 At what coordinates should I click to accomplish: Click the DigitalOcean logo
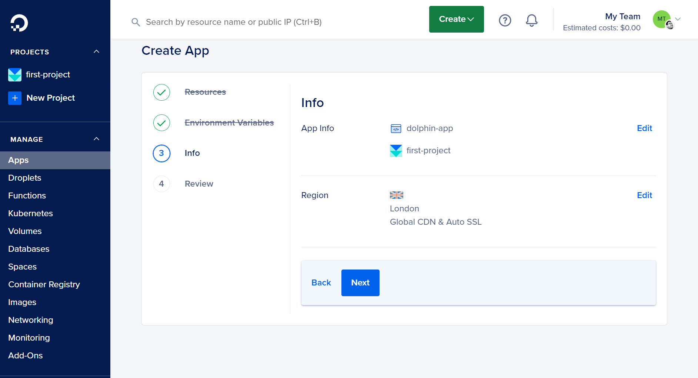19,23
